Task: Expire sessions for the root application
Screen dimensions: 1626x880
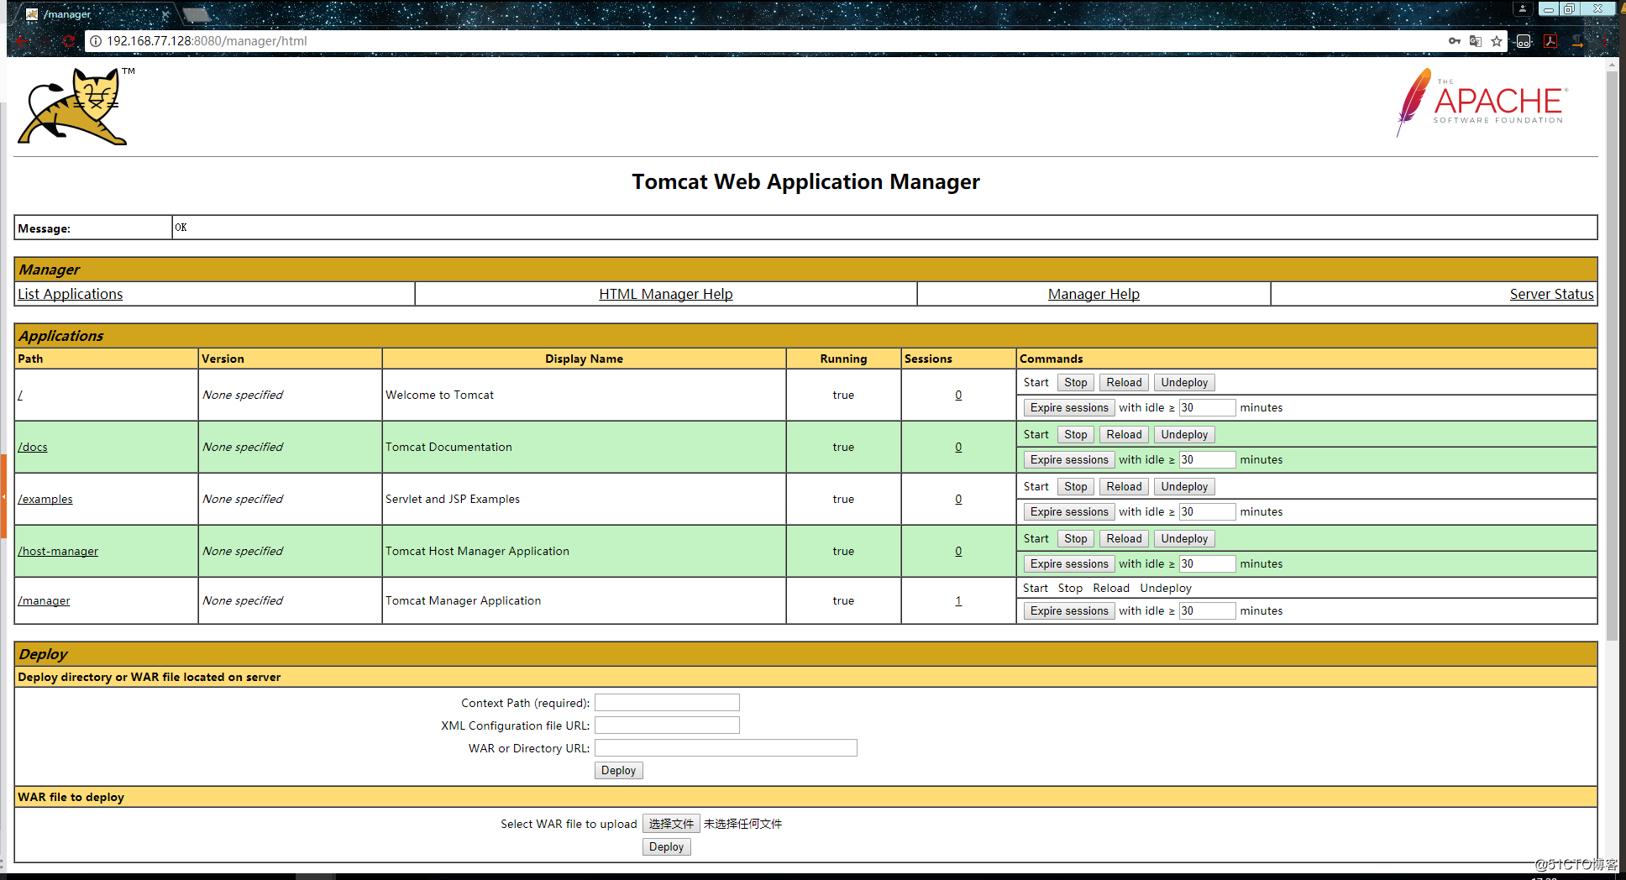Action: [1069, 407]
